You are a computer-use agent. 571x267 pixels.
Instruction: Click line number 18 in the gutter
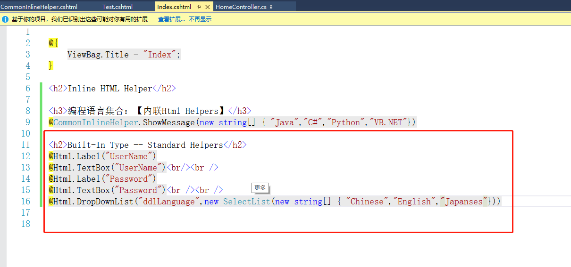[25, 224]
